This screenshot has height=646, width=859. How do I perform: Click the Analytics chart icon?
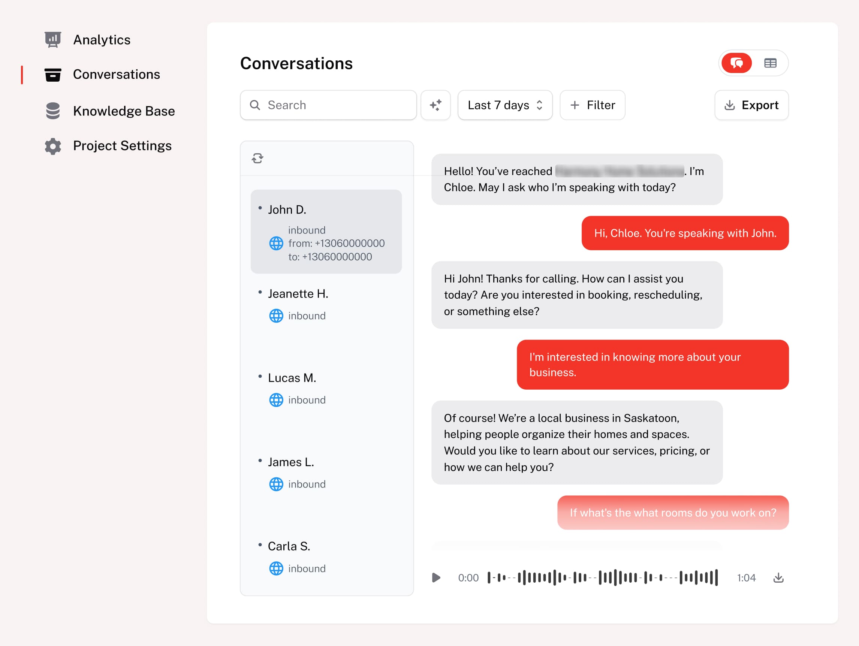53,40
